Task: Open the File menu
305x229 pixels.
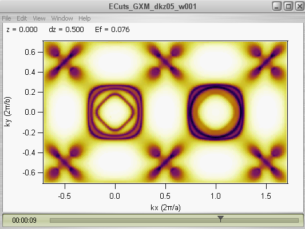Action: pyautogui.click(x=7, y=18)
